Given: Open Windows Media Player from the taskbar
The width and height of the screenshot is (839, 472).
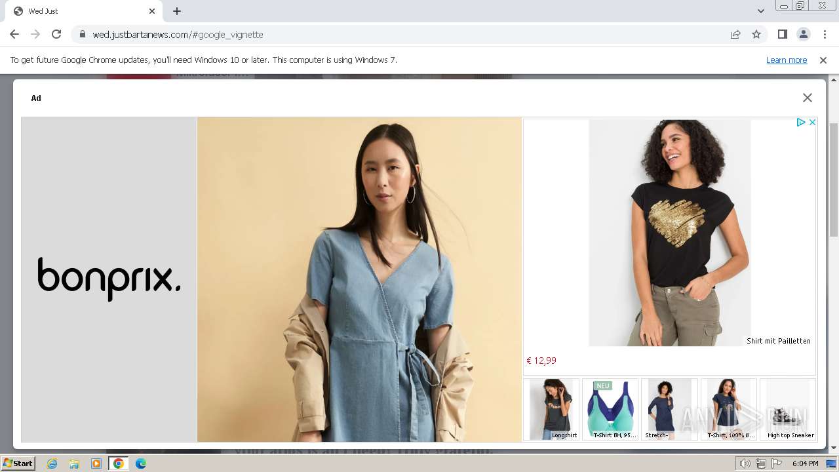Looking at the screenshot, I should pos(96,463).
